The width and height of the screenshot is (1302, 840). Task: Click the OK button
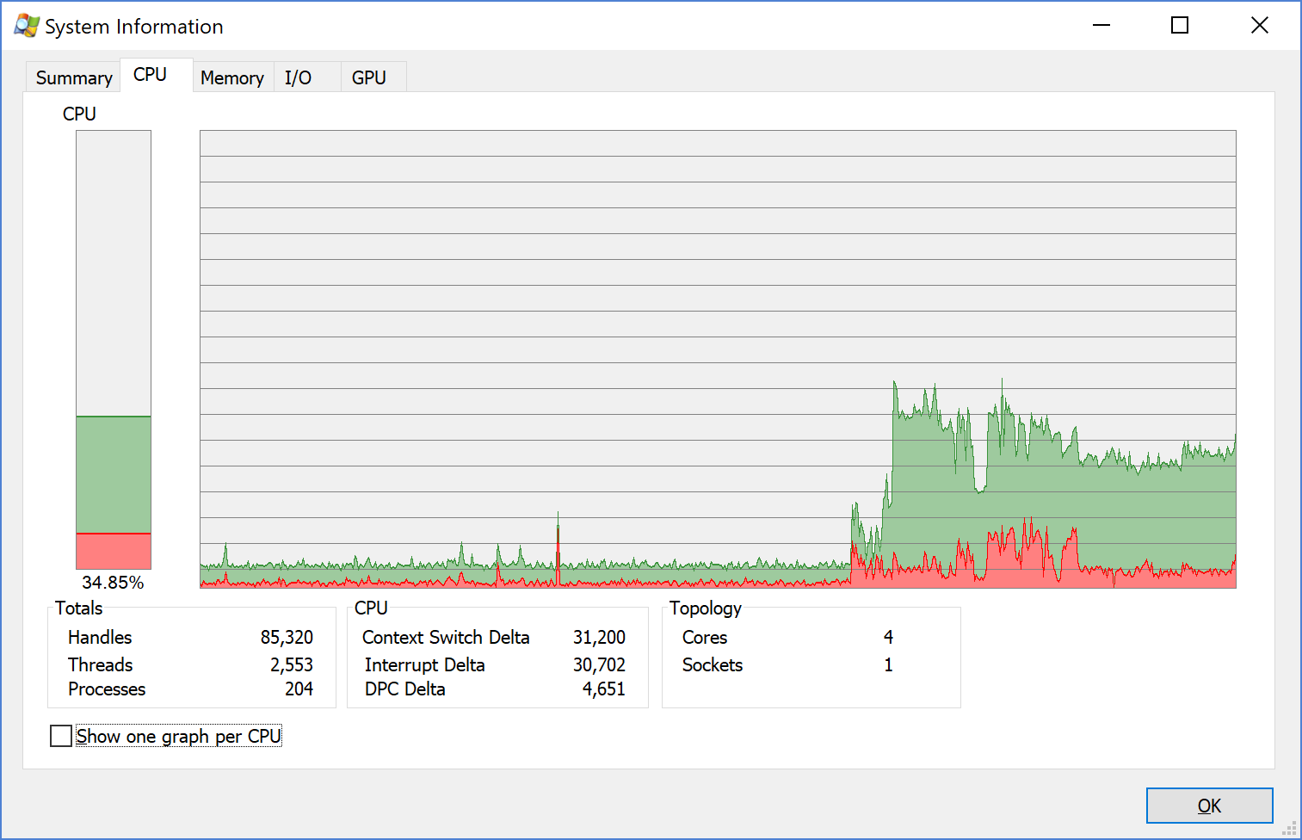[1209, 806]
